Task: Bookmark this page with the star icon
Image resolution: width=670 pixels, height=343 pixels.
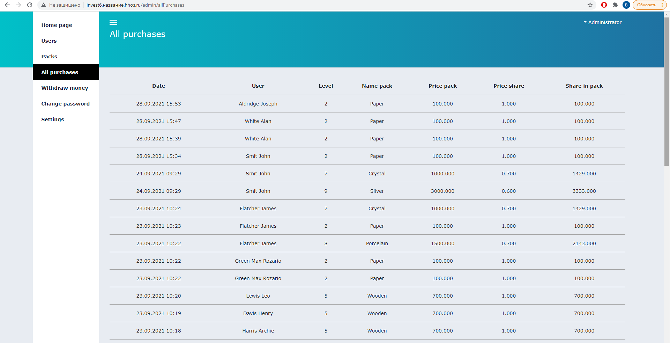Action: (590, 5)
